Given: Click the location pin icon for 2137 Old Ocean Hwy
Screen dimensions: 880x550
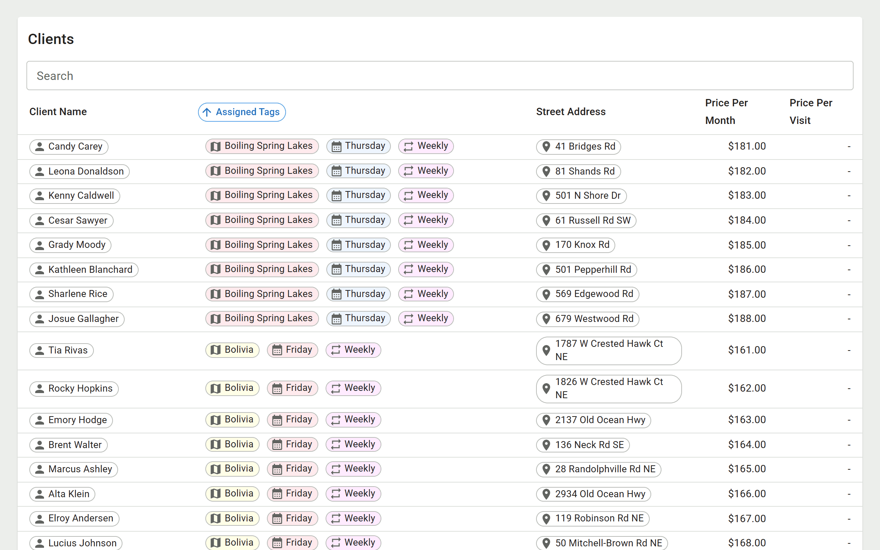Looking at the screenshot, I should (546, 420).
